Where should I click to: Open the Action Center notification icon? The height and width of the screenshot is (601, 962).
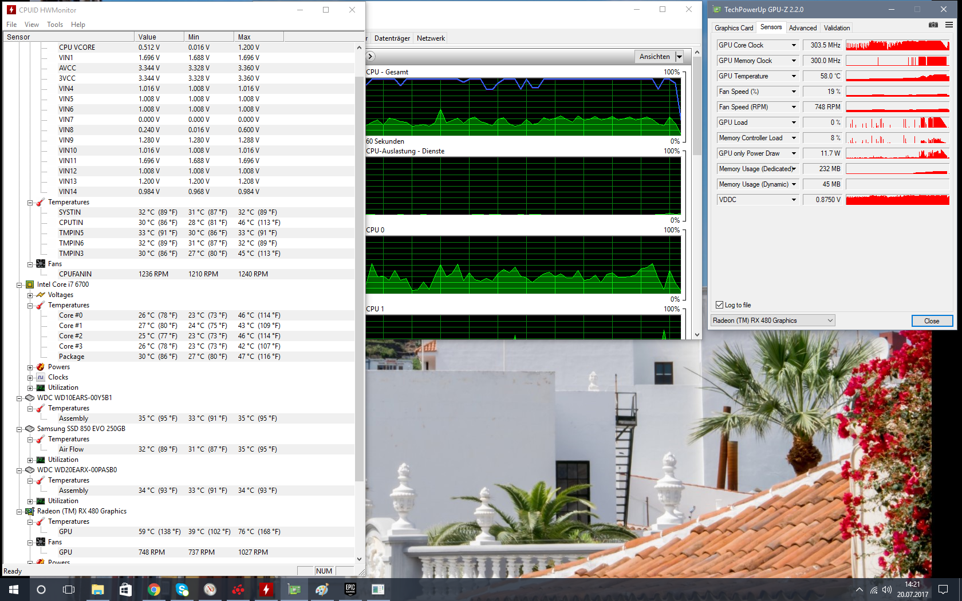tap(943, 589)
